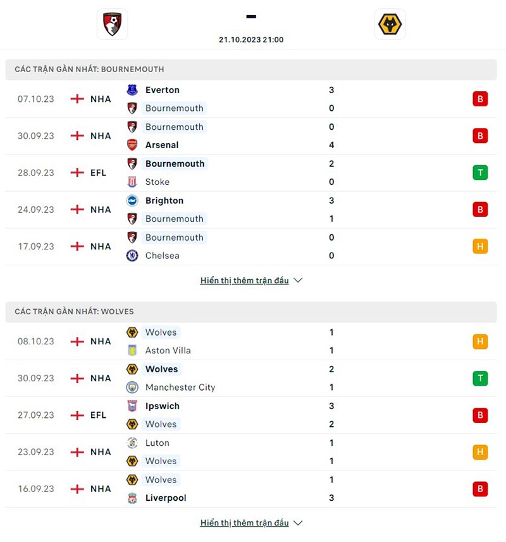Click the Manchester City badge icon

[x=132, y=388]
